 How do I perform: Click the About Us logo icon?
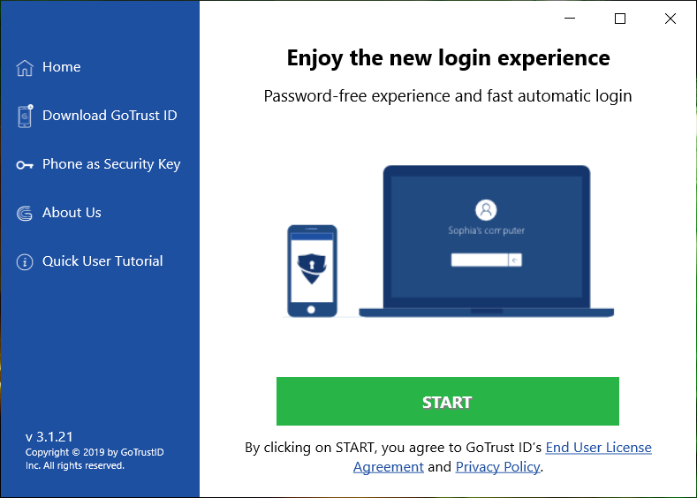(25, 214)
